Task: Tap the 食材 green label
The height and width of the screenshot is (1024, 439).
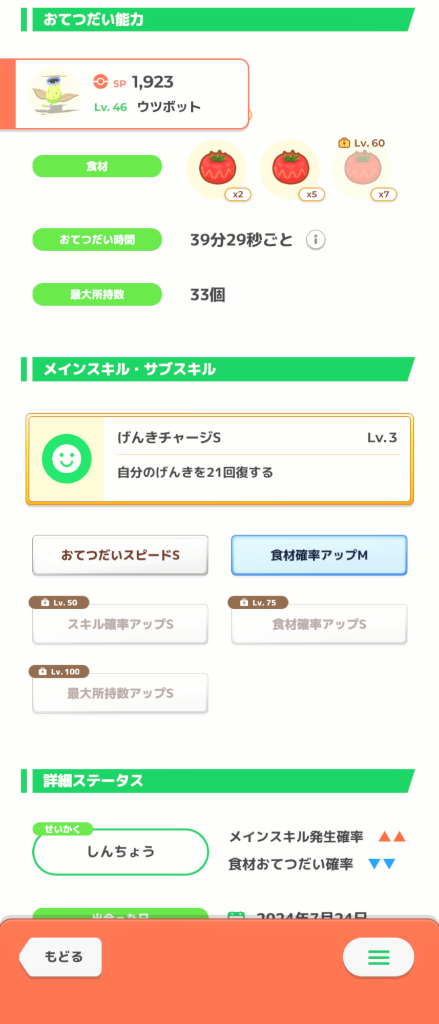Action: (97, 166)
